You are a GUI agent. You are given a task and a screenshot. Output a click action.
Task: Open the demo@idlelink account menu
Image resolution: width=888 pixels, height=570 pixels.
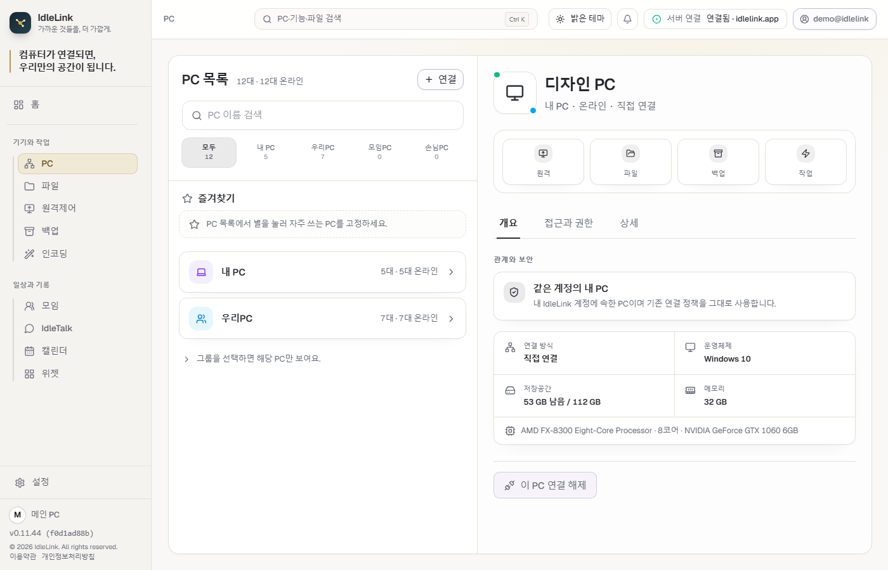click(835, 19)
